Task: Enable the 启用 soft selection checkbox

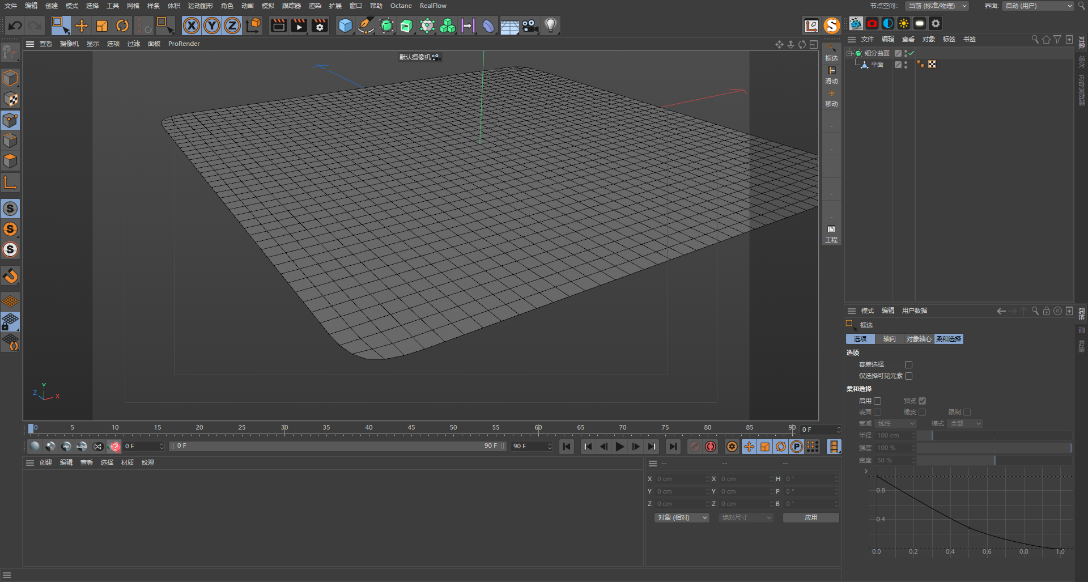Action: 877,401
